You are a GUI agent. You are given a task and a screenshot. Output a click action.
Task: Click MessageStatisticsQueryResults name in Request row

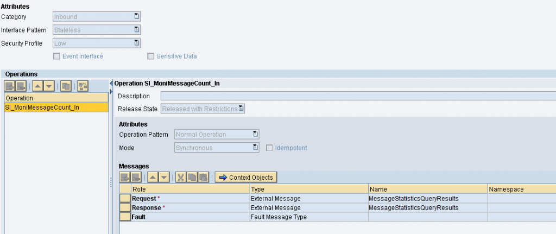point(428,198)
